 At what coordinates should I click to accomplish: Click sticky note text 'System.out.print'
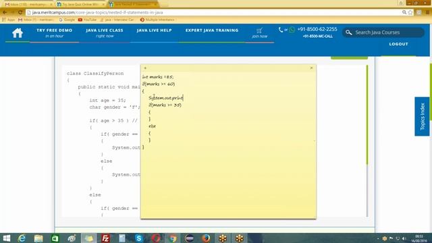pos(166,98)
